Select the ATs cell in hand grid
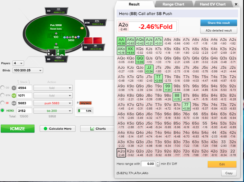 [x=158, y=41]
